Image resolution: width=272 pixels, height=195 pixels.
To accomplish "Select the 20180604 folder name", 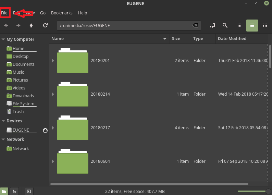I will click(x=100, y=161).
